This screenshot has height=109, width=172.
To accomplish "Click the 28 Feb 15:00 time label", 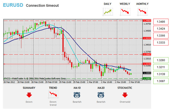I will point(24,82).
